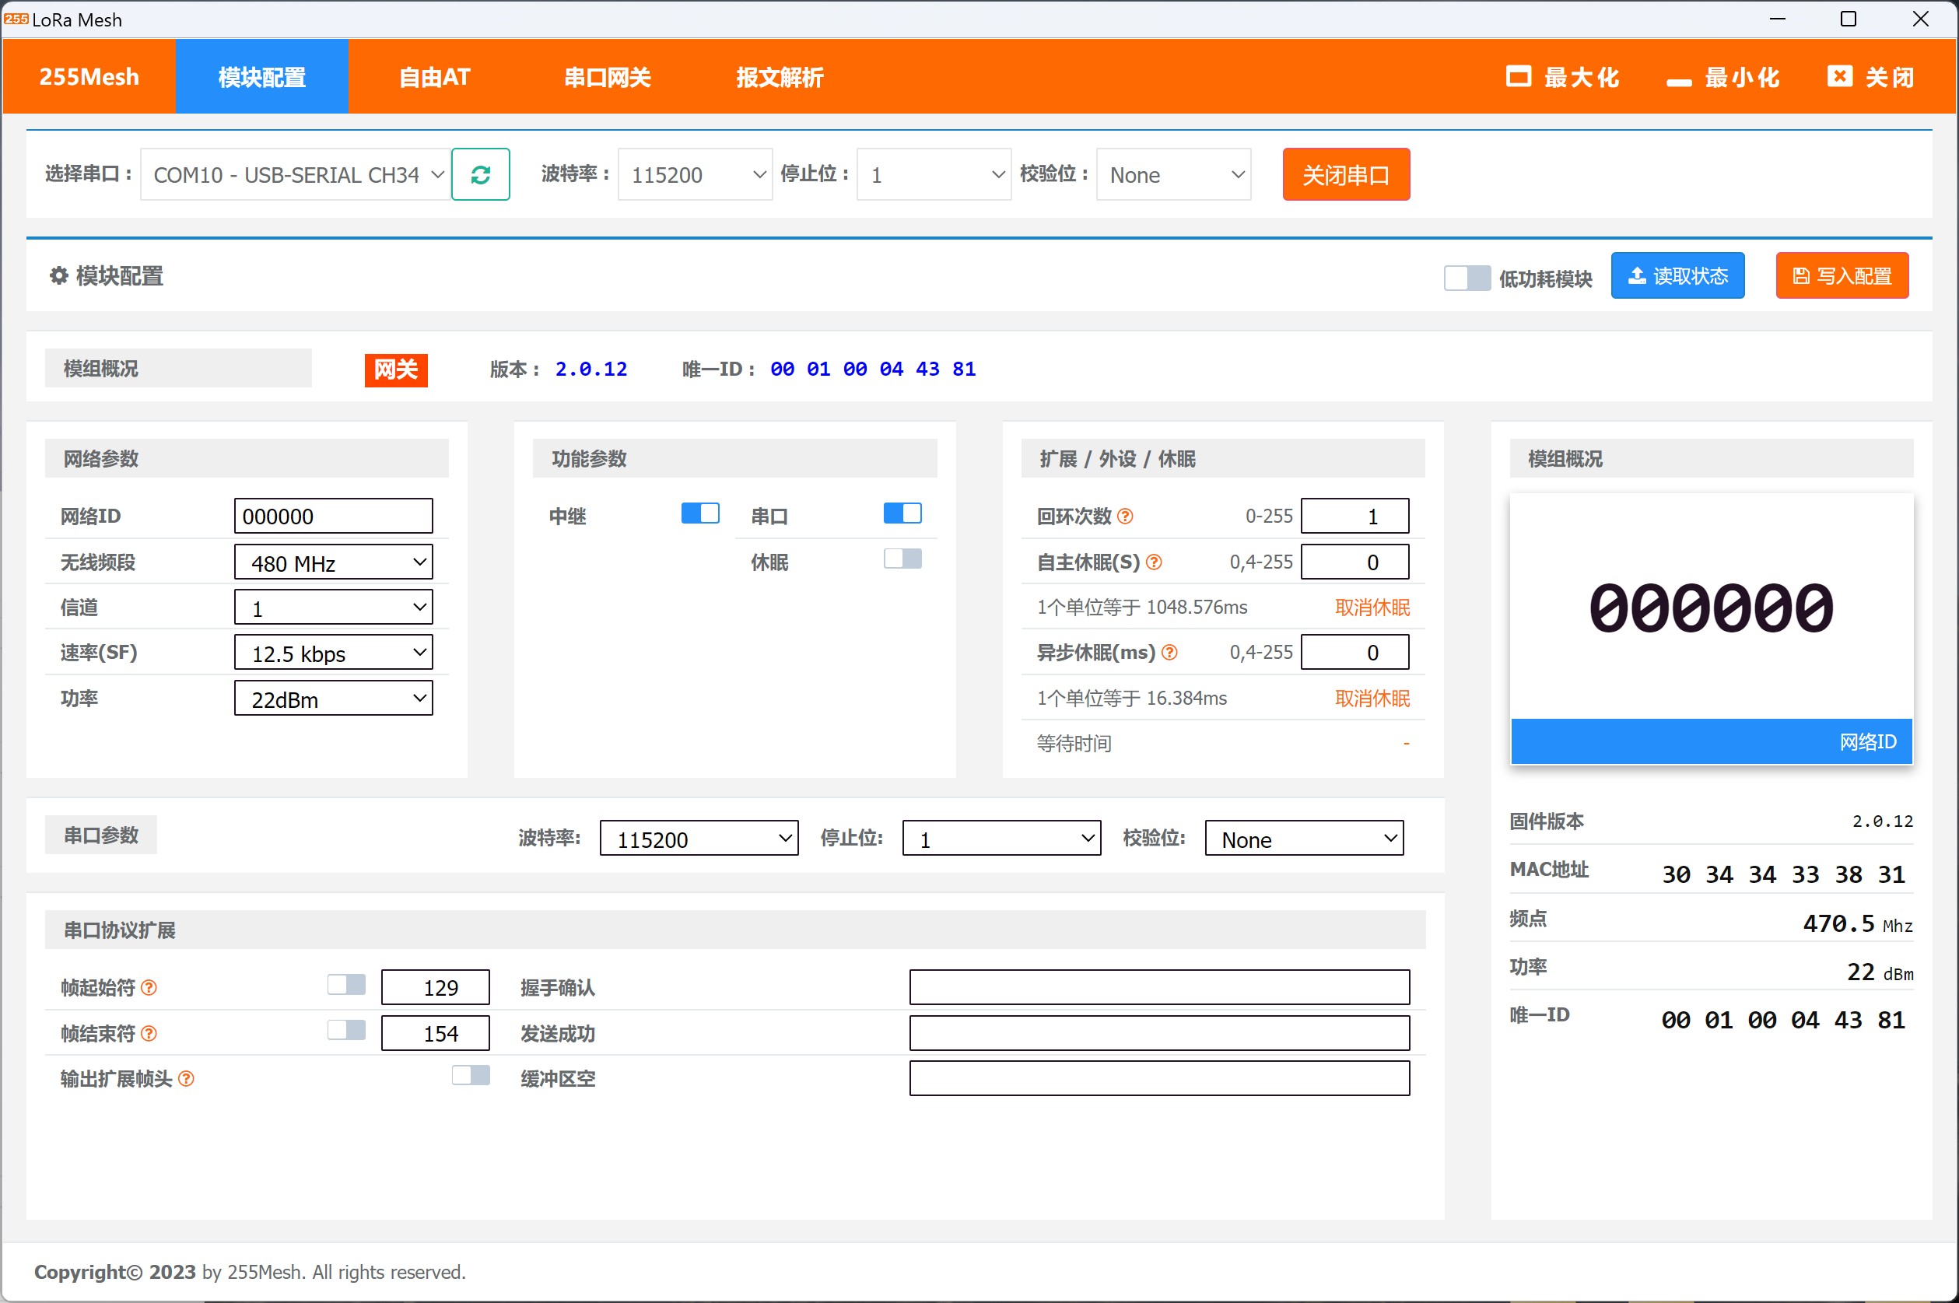Click the 写入配置 button
This screenshot has width=1959, height=1303.
(1842, 276)
